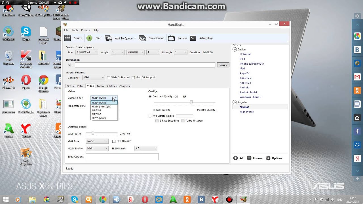
Task: Start encoding with green play icon
Action: coord(89,38)
